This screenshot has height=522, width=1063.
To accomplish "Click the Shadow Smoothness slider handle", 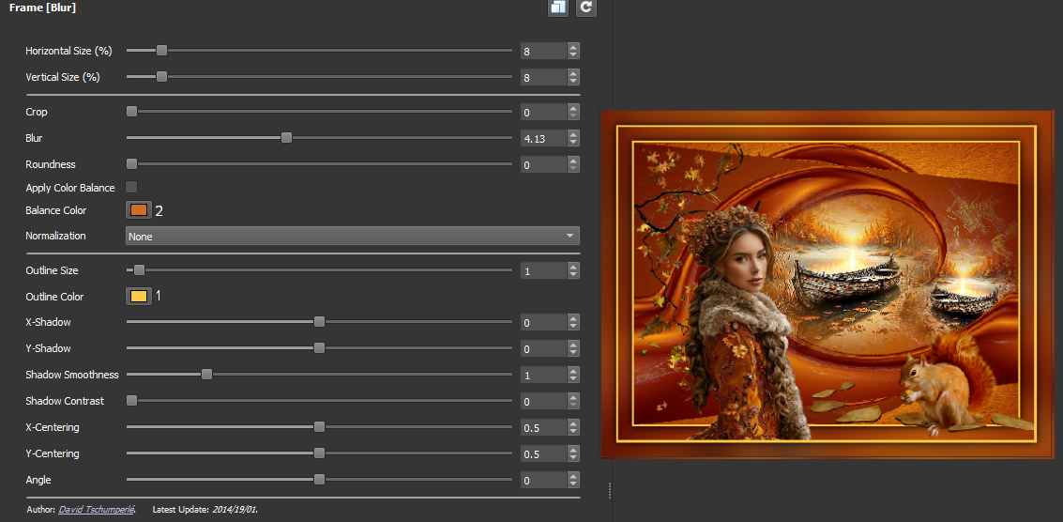I will tap(206, 374).
